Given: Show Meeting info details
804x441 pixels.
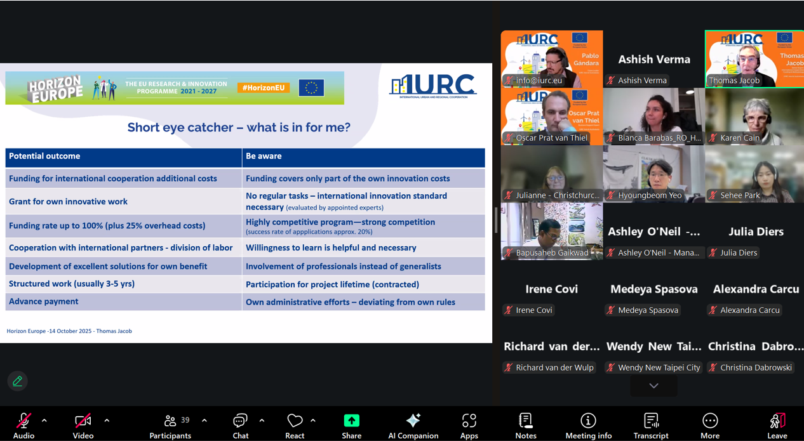Looking at the screenshot, I should (588, 425).
